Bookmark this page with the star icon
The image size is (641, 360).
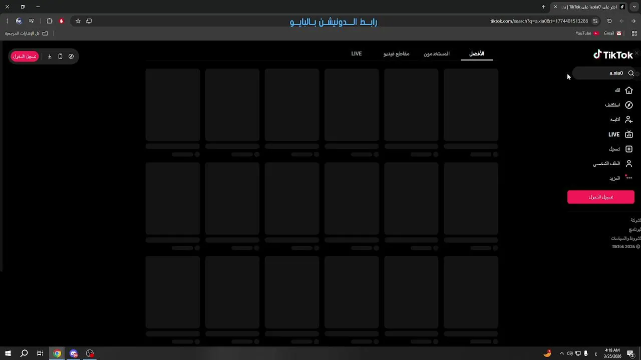point(78,21)
